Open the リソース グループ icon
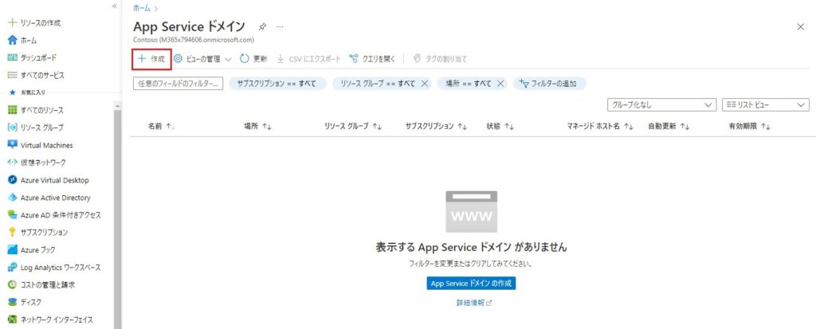This screenshot has height=329, width=816. tap(13, 127)
